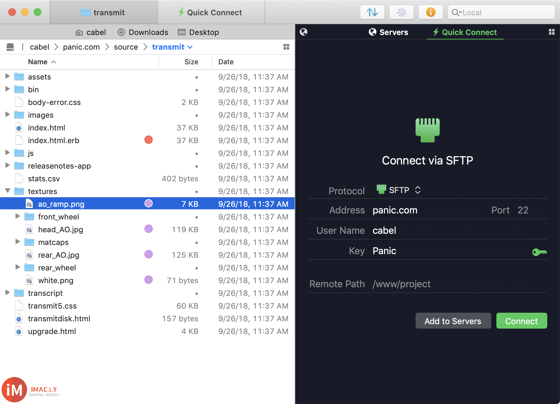Click the upgrade.html file icon
The image size is (560, 404).
pyautogui.click(x=19, y=331)
